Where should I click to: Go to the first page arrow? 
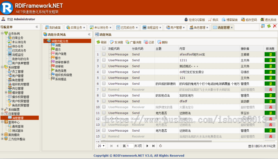point(111,146)
